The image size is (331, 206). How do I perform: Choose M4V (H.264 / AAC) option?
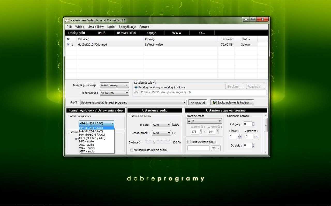pyautogui.click(x=96, y=131)
